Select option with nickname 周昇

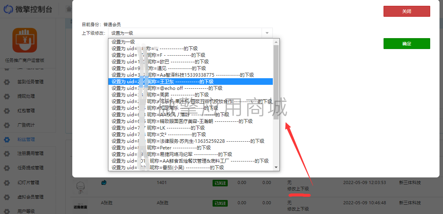tap(191, 95)
